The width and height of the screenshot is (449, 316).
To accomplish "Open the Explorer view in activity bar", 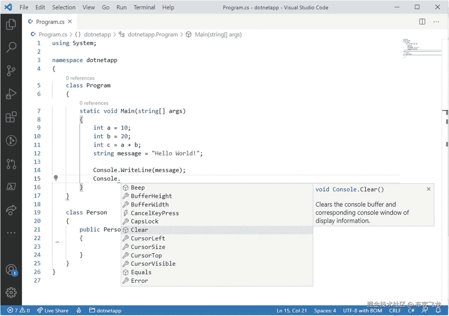I will (x=11, y=24).
